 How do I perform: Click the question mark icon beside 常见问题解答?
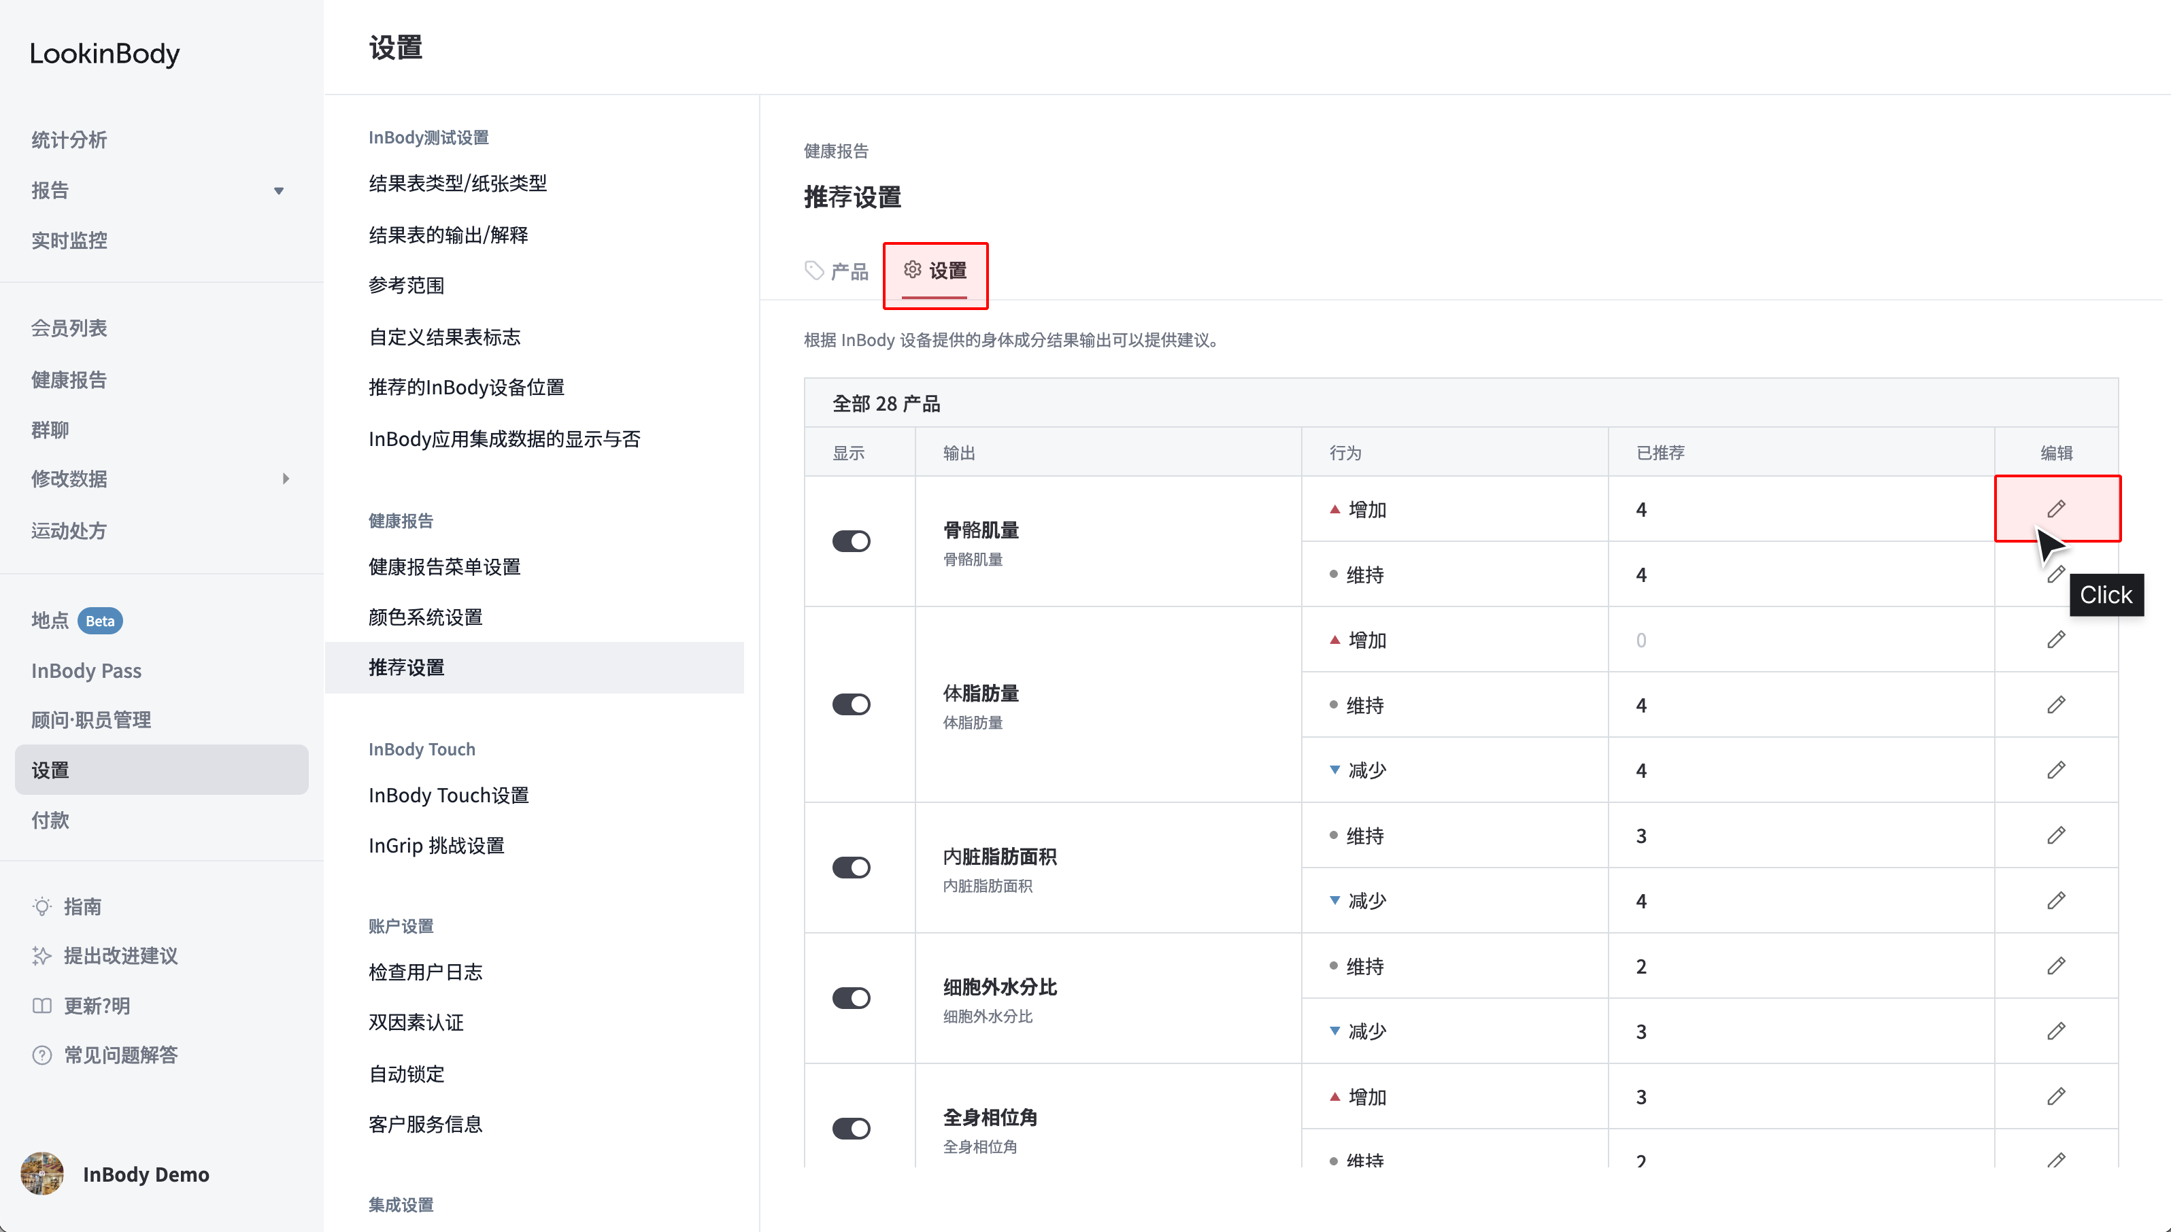click(x=41, y=1055)
